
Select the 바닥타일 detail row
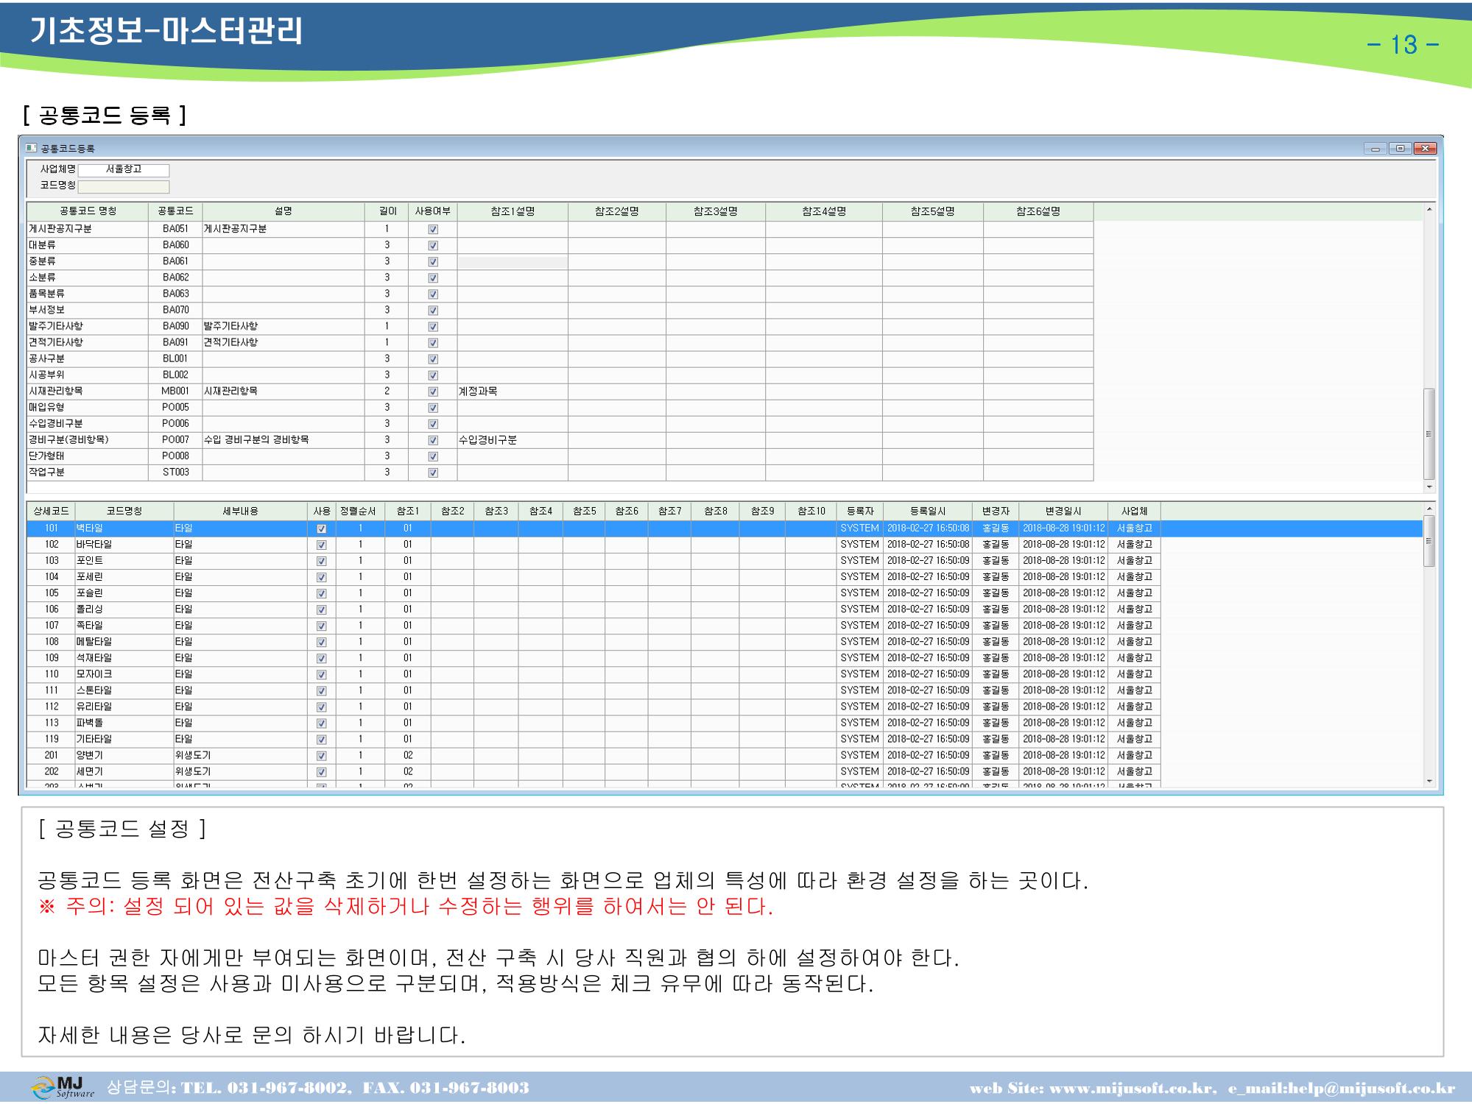[x=593, y=545]
